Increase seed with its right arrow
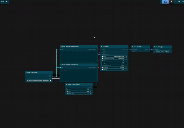The height and width of the screenshot is (128, 184). pos(126,57)
